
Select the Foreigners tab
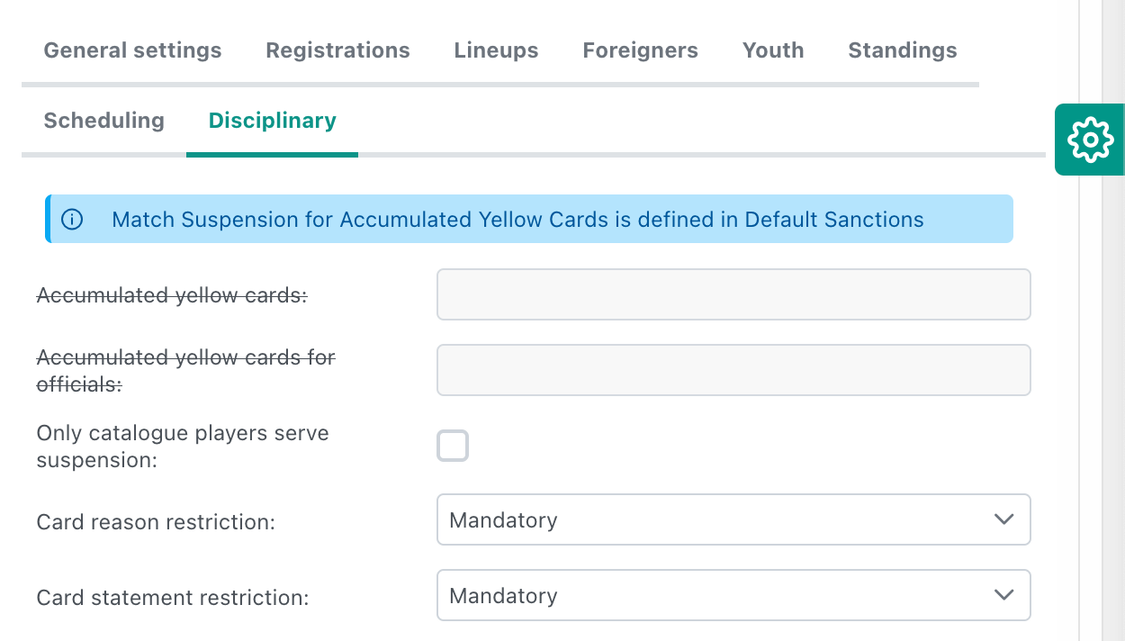(640, 50)
